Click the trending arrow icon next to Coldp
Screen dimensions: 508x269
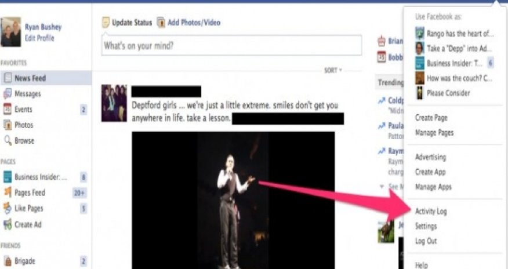tap(382, 101)
